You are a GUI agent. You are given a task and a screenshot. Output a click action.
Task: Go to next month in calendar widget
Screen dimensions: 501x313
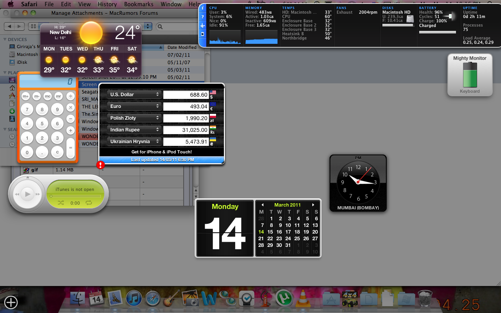[x=313, y=205]
